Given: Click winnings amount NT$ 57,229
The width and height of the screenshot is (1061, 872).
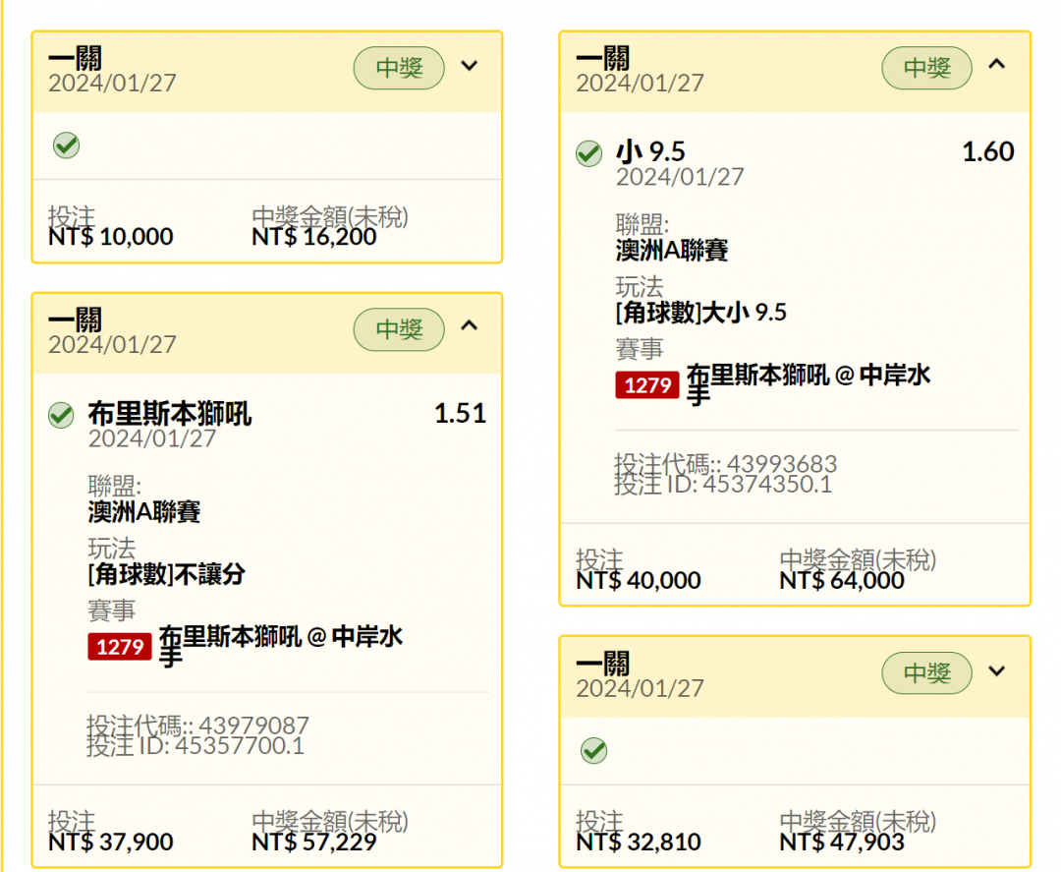Looking at the screenshot, I should tap(314, 842).
